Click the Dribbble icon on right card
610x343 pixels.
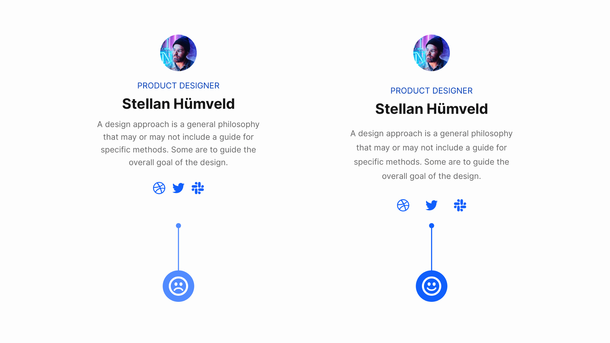pos(404,205)
